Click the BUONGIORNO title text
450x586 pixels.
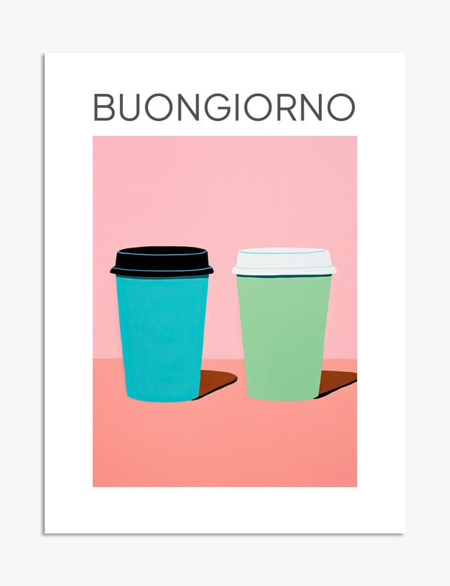coord(224,107)
